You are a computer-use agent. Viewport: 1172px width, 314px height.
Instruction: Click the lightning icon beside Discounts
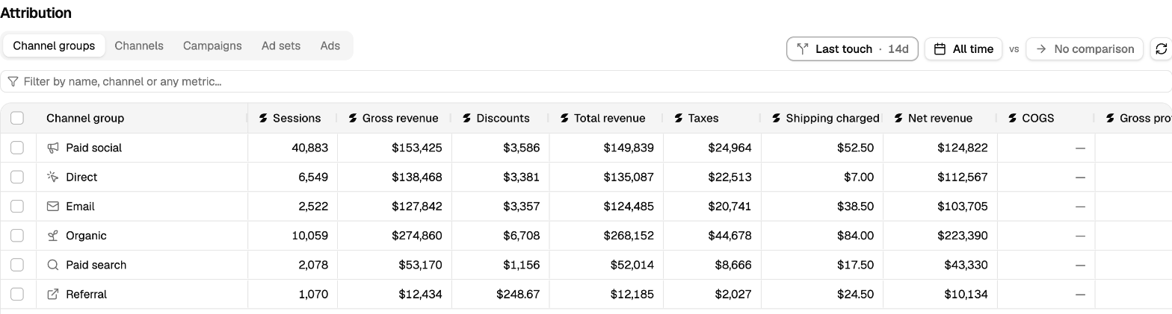click(x=467, y=118)
